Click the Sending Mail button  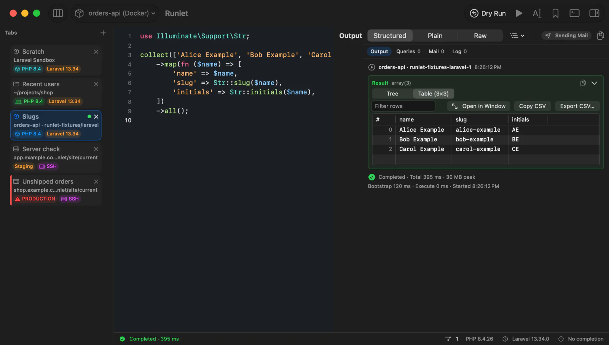566,36
